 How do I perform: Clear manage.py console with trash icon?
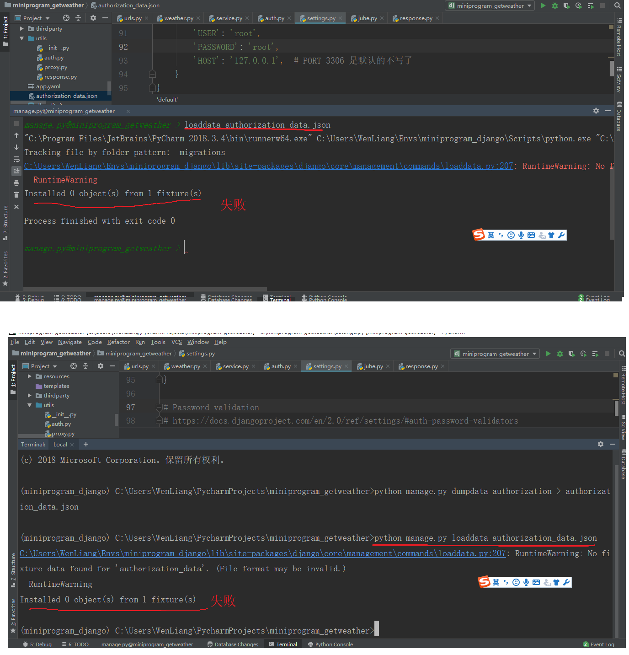(16, 195)
